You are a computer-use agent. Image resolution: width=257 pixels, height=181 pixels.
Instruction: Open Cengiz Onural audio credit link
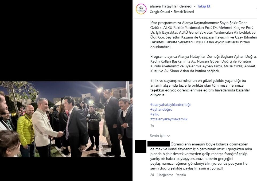160,12
